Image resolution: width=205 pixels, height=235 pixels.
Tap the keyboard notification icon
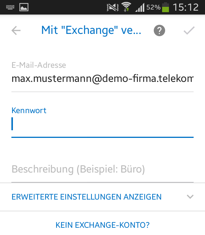click(x=10, y=7)
